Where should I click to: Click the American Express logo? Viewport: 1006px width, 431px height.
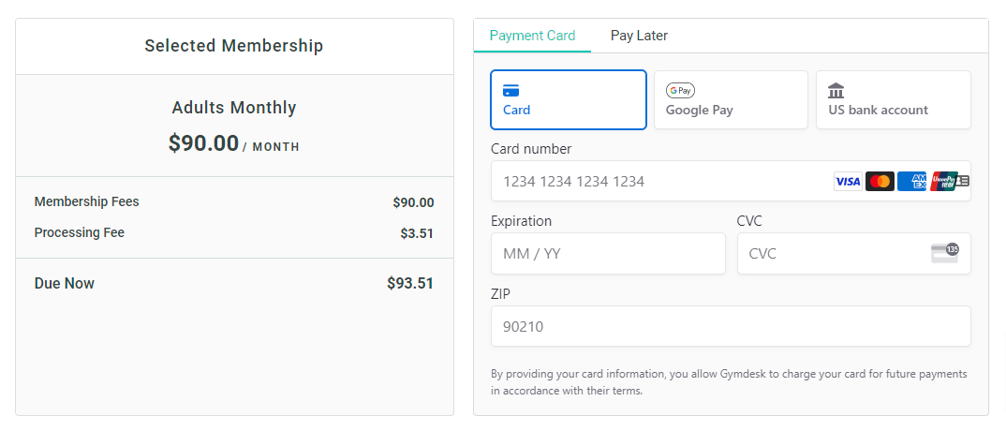click(911, 182)
